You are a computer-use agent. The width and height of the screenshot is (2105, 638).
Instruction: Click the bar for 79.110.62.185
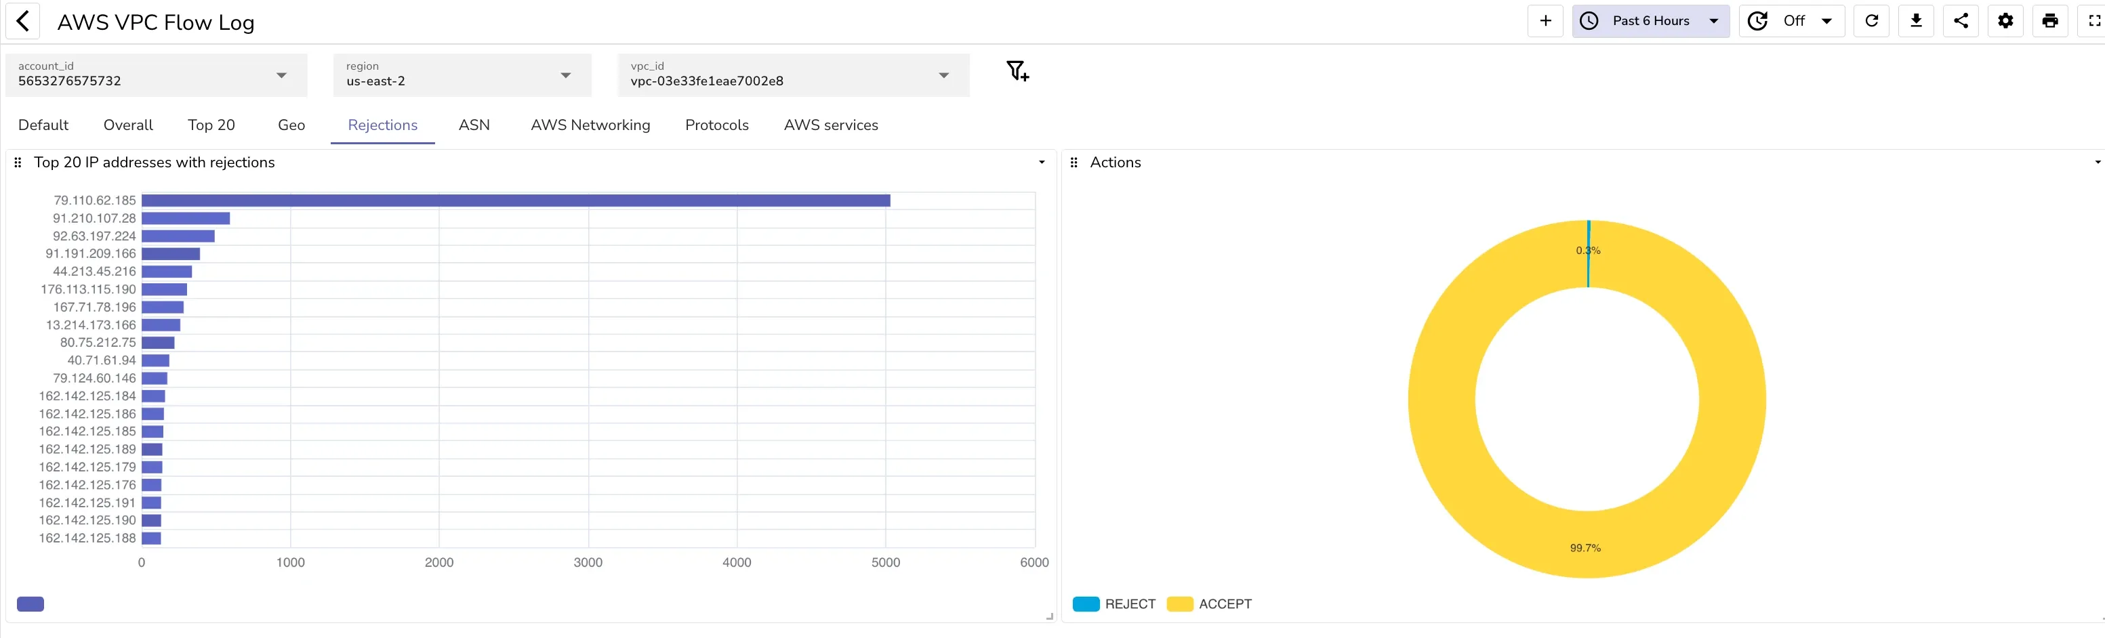[x=515, y=200]
